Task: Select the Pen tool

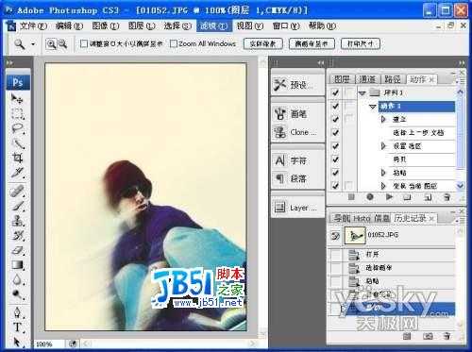Action: point(18,312)
